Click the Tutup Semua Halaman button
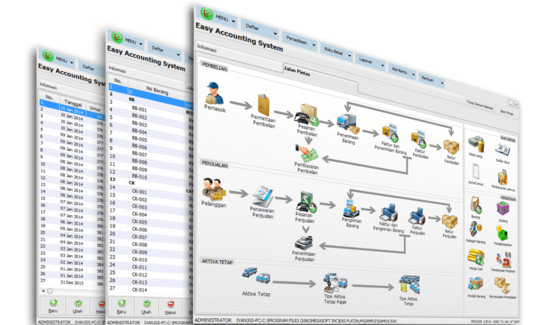554x325 pixels. 480,104
